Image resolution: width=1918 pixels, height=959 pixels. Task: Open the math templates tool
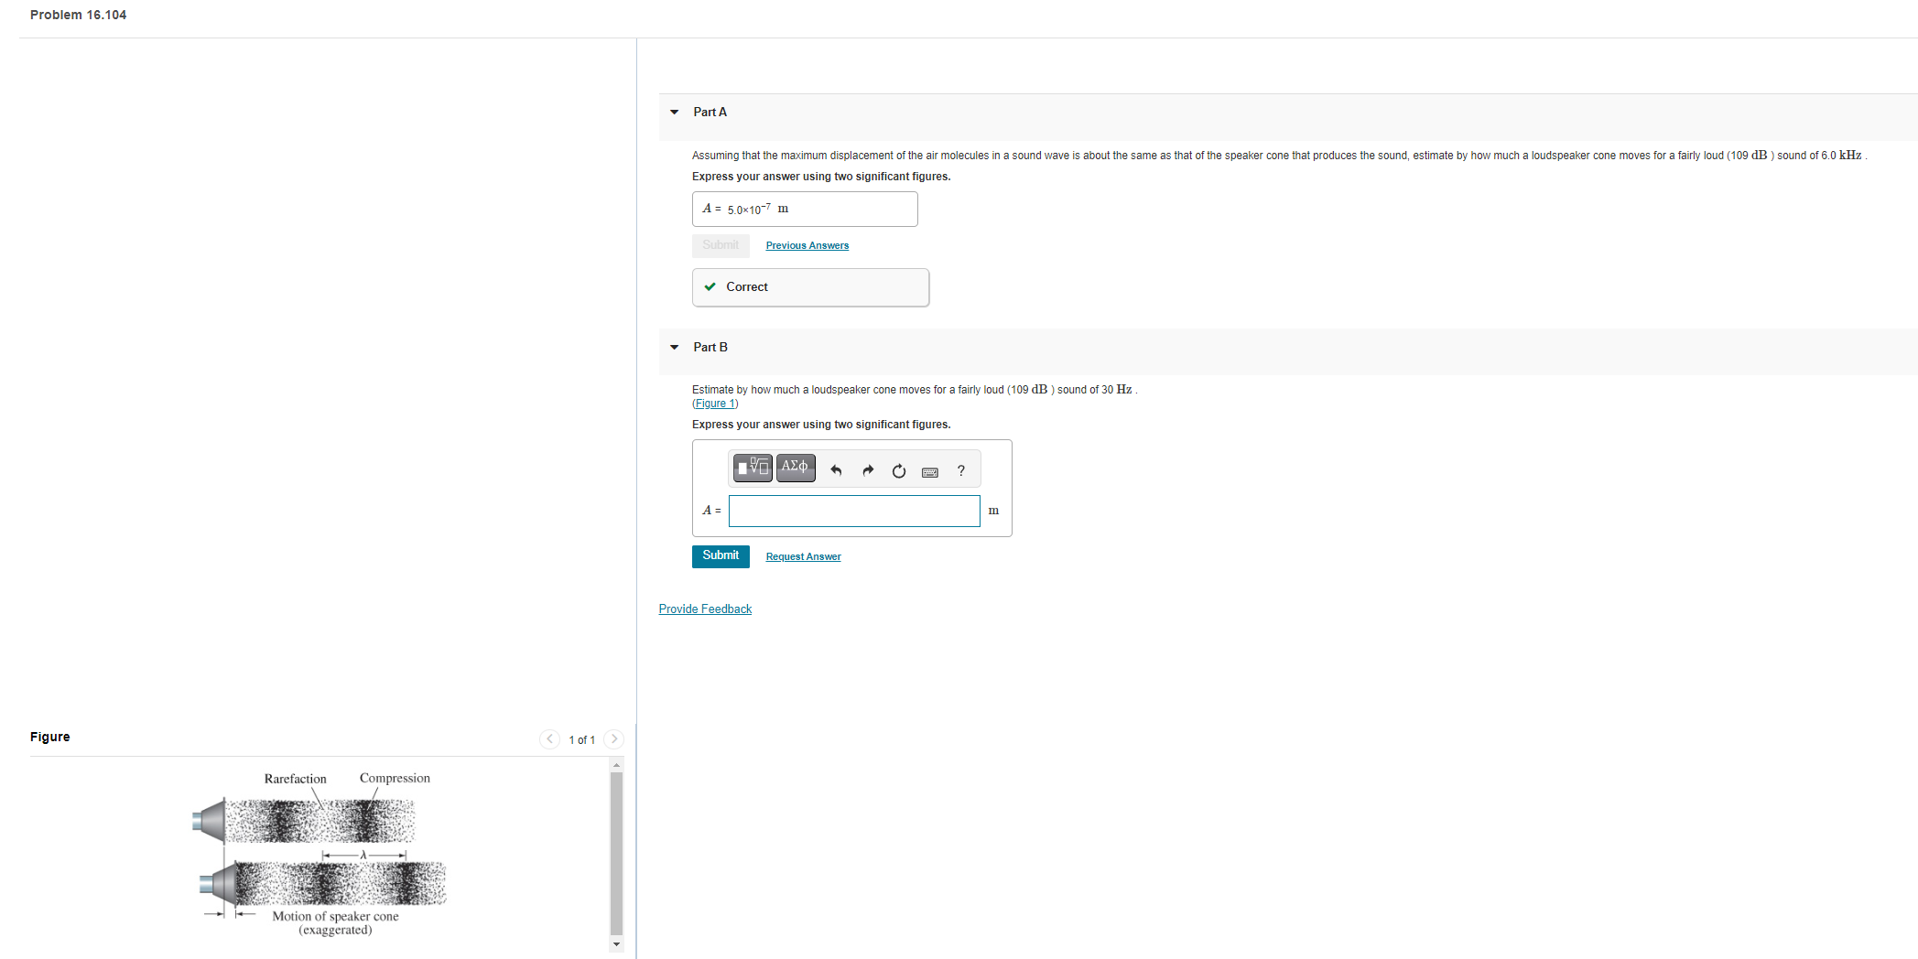[753, 468]
